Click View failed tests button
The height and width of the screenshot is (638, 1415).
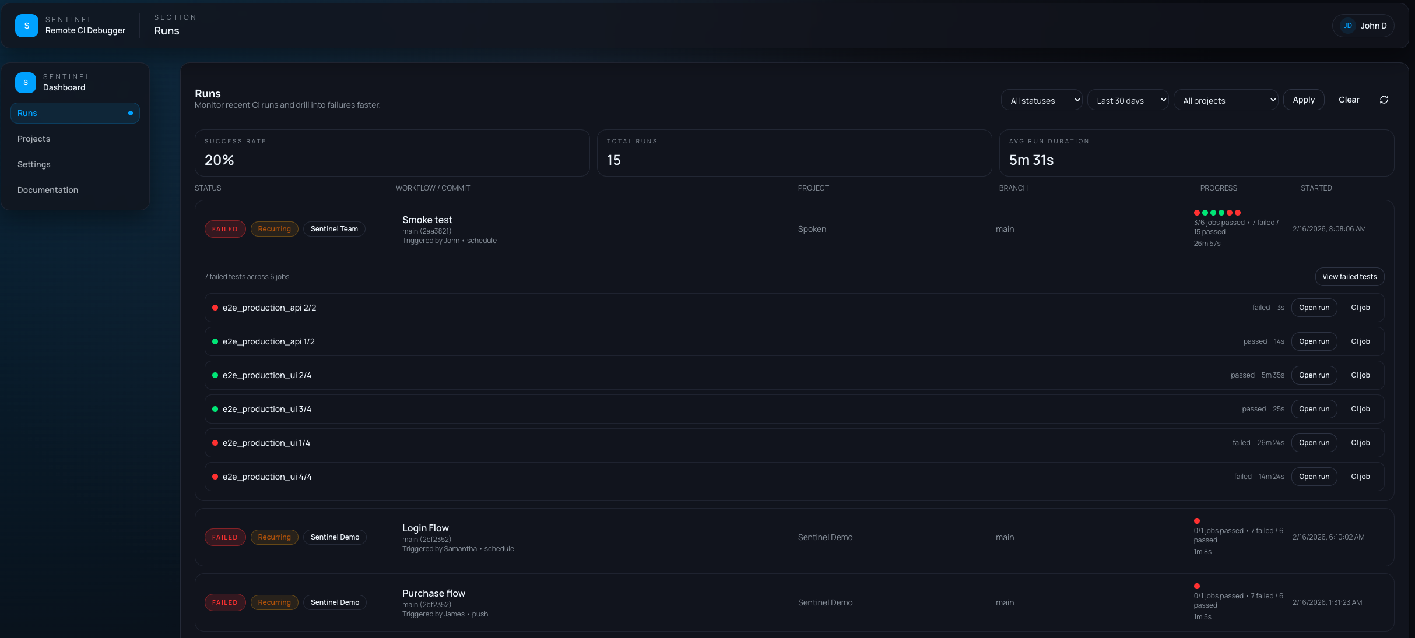tap(1349, 277)
